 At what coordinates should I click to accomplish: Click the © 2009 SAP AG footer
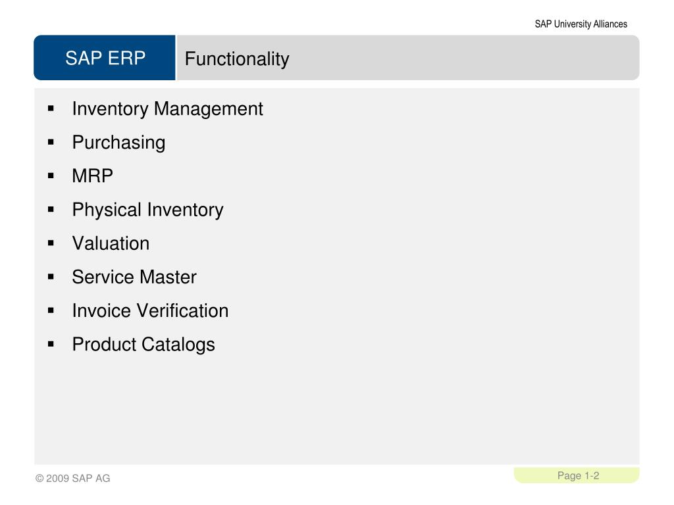(72, 478)
